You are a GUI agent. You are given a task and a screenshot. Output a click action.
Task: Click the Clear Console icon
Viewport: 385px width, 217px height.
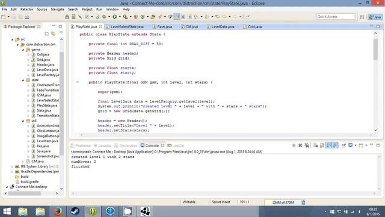(315, 145)
